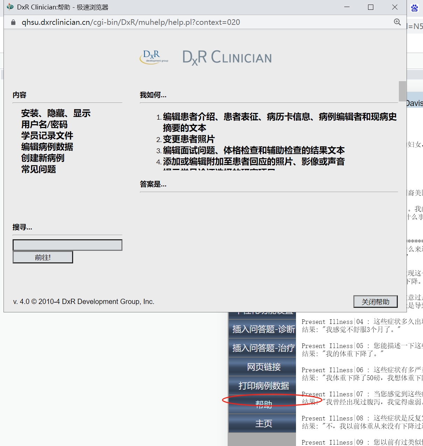
Task: Open how-to item 编辑患者介绍、患者表征
Action: click(x=280, y=122)
